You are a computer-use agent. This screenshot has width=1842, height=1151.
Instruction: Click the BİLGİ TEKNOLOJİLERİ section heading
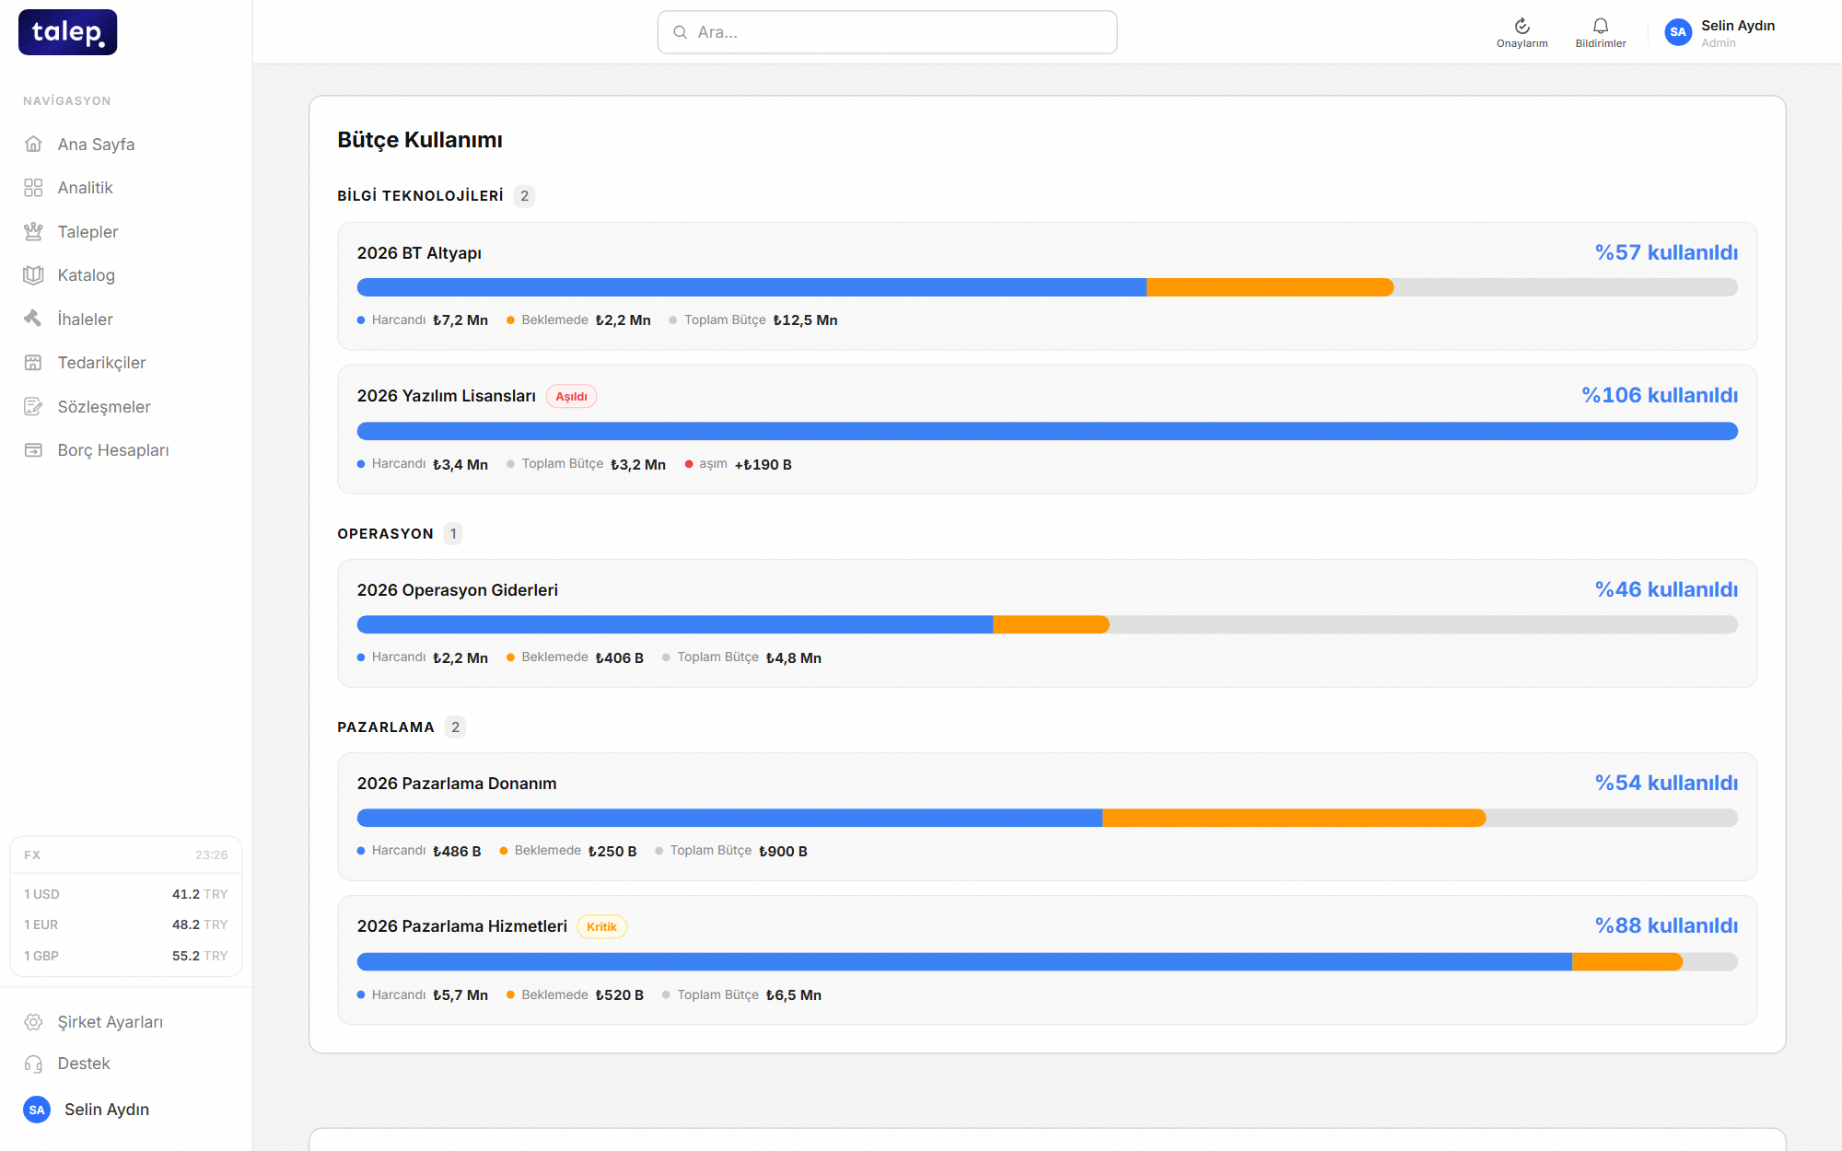pyautogui.click(x=420, y=196)
